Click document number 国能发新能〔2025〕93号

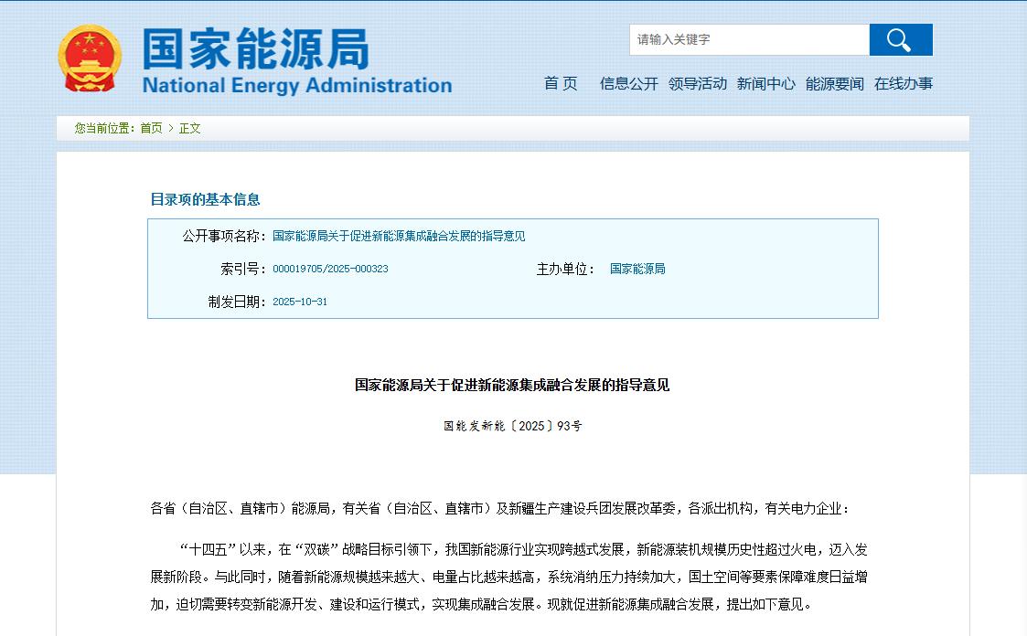coord(512,426)
